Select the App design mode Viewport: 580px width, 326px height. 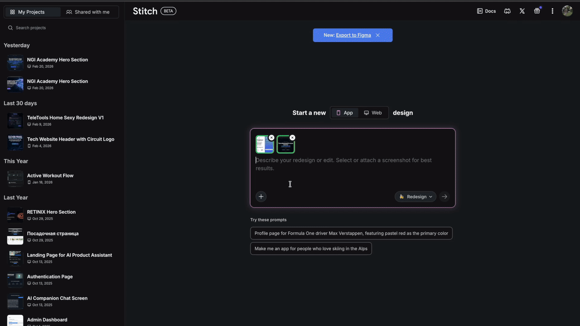pos(345,112)
